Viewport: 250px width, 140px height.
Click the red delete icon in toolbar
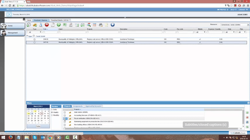coord(47,25)
